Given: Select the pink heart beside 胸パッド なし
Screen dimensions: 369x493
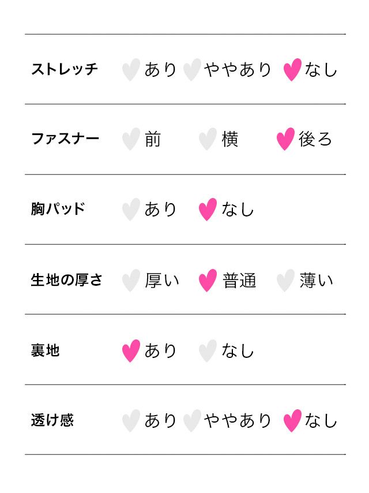Looking at the screenshot, I should click(208, 210).
